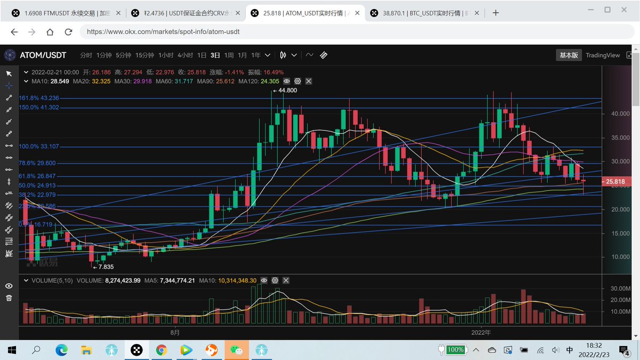Open the OKX app icon in taskbar

point(137,350)
